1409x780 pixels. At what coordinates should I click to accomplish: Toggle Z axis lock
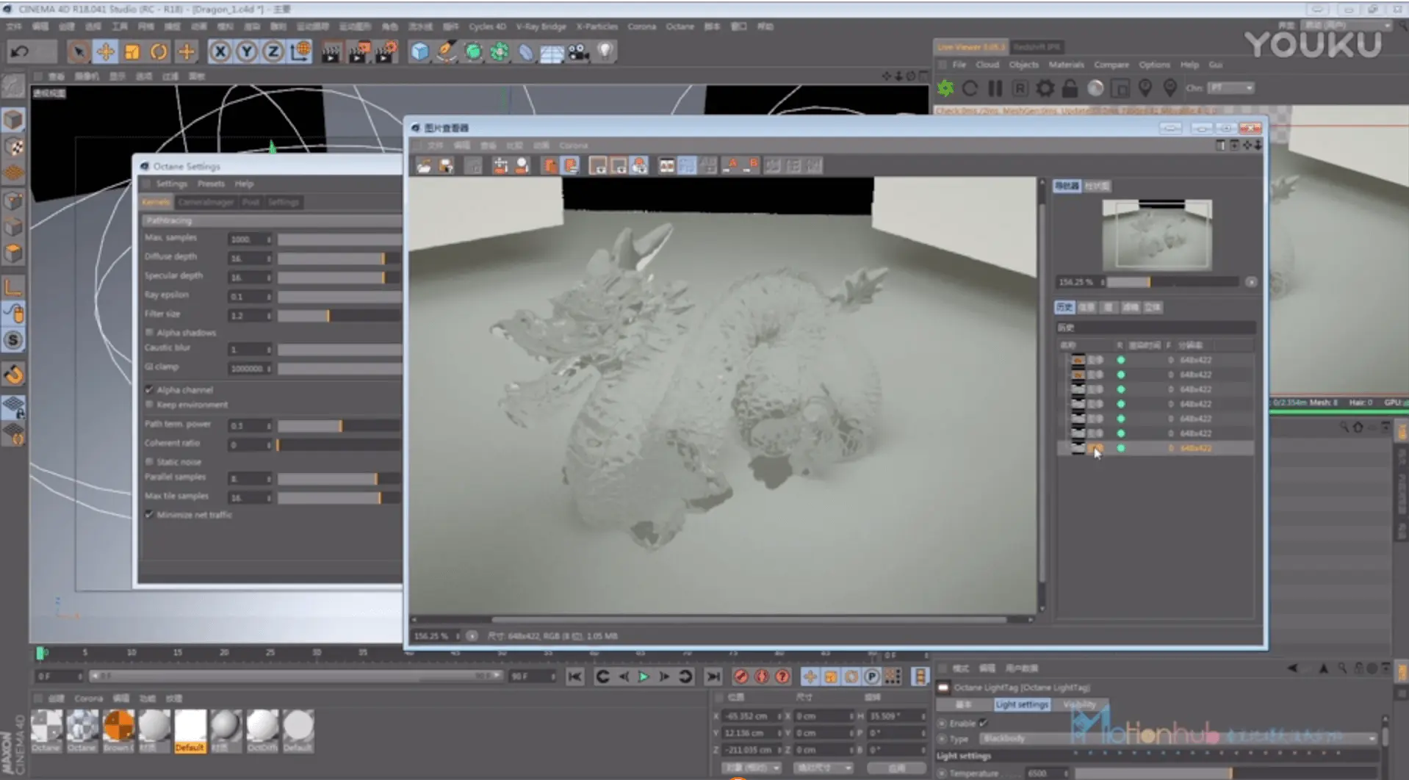(273, 51)
